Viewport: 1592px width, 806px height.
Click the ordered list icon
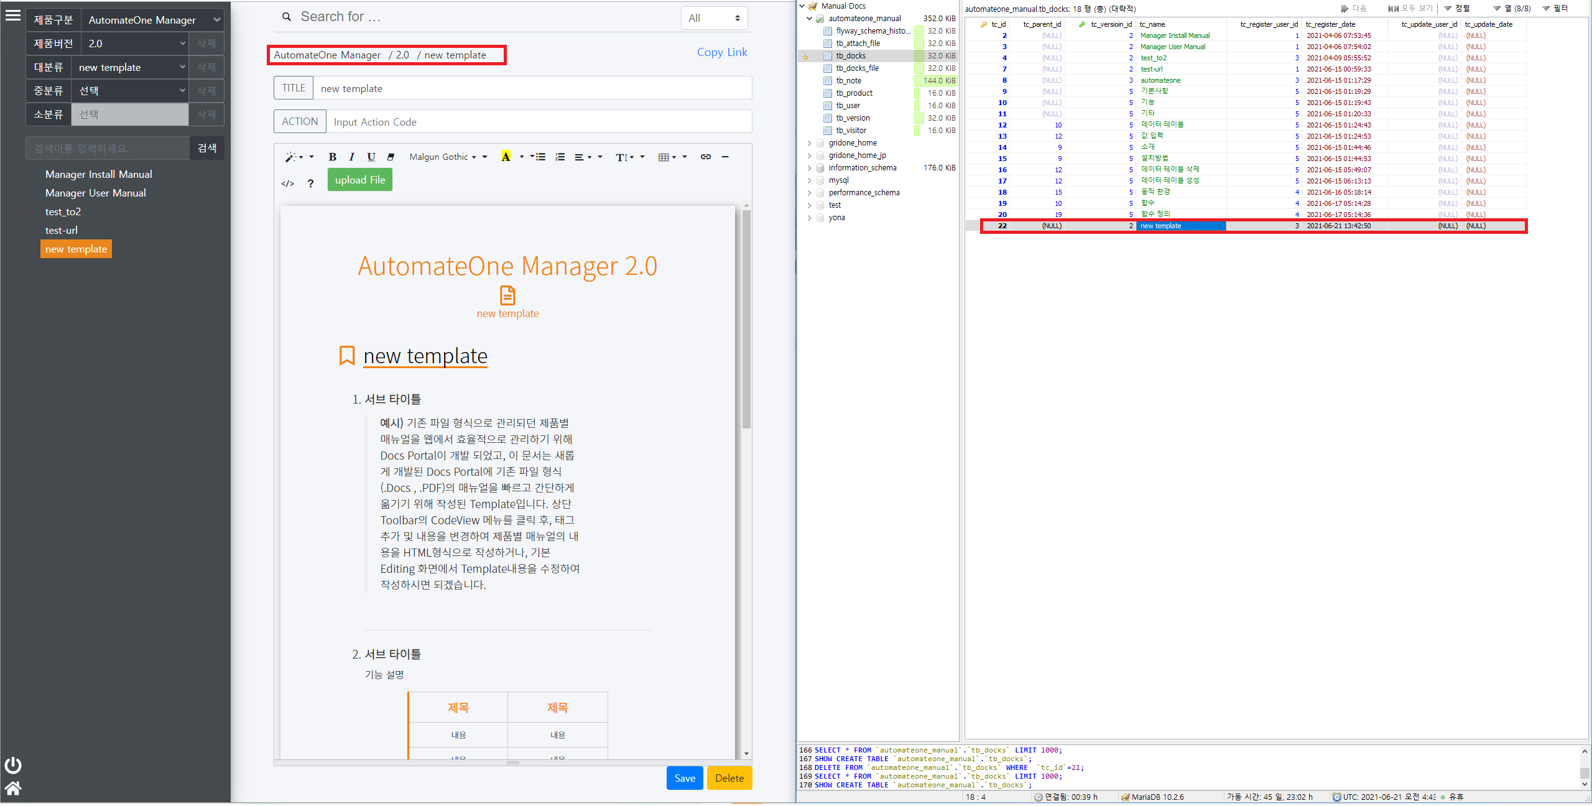(560, 157)
